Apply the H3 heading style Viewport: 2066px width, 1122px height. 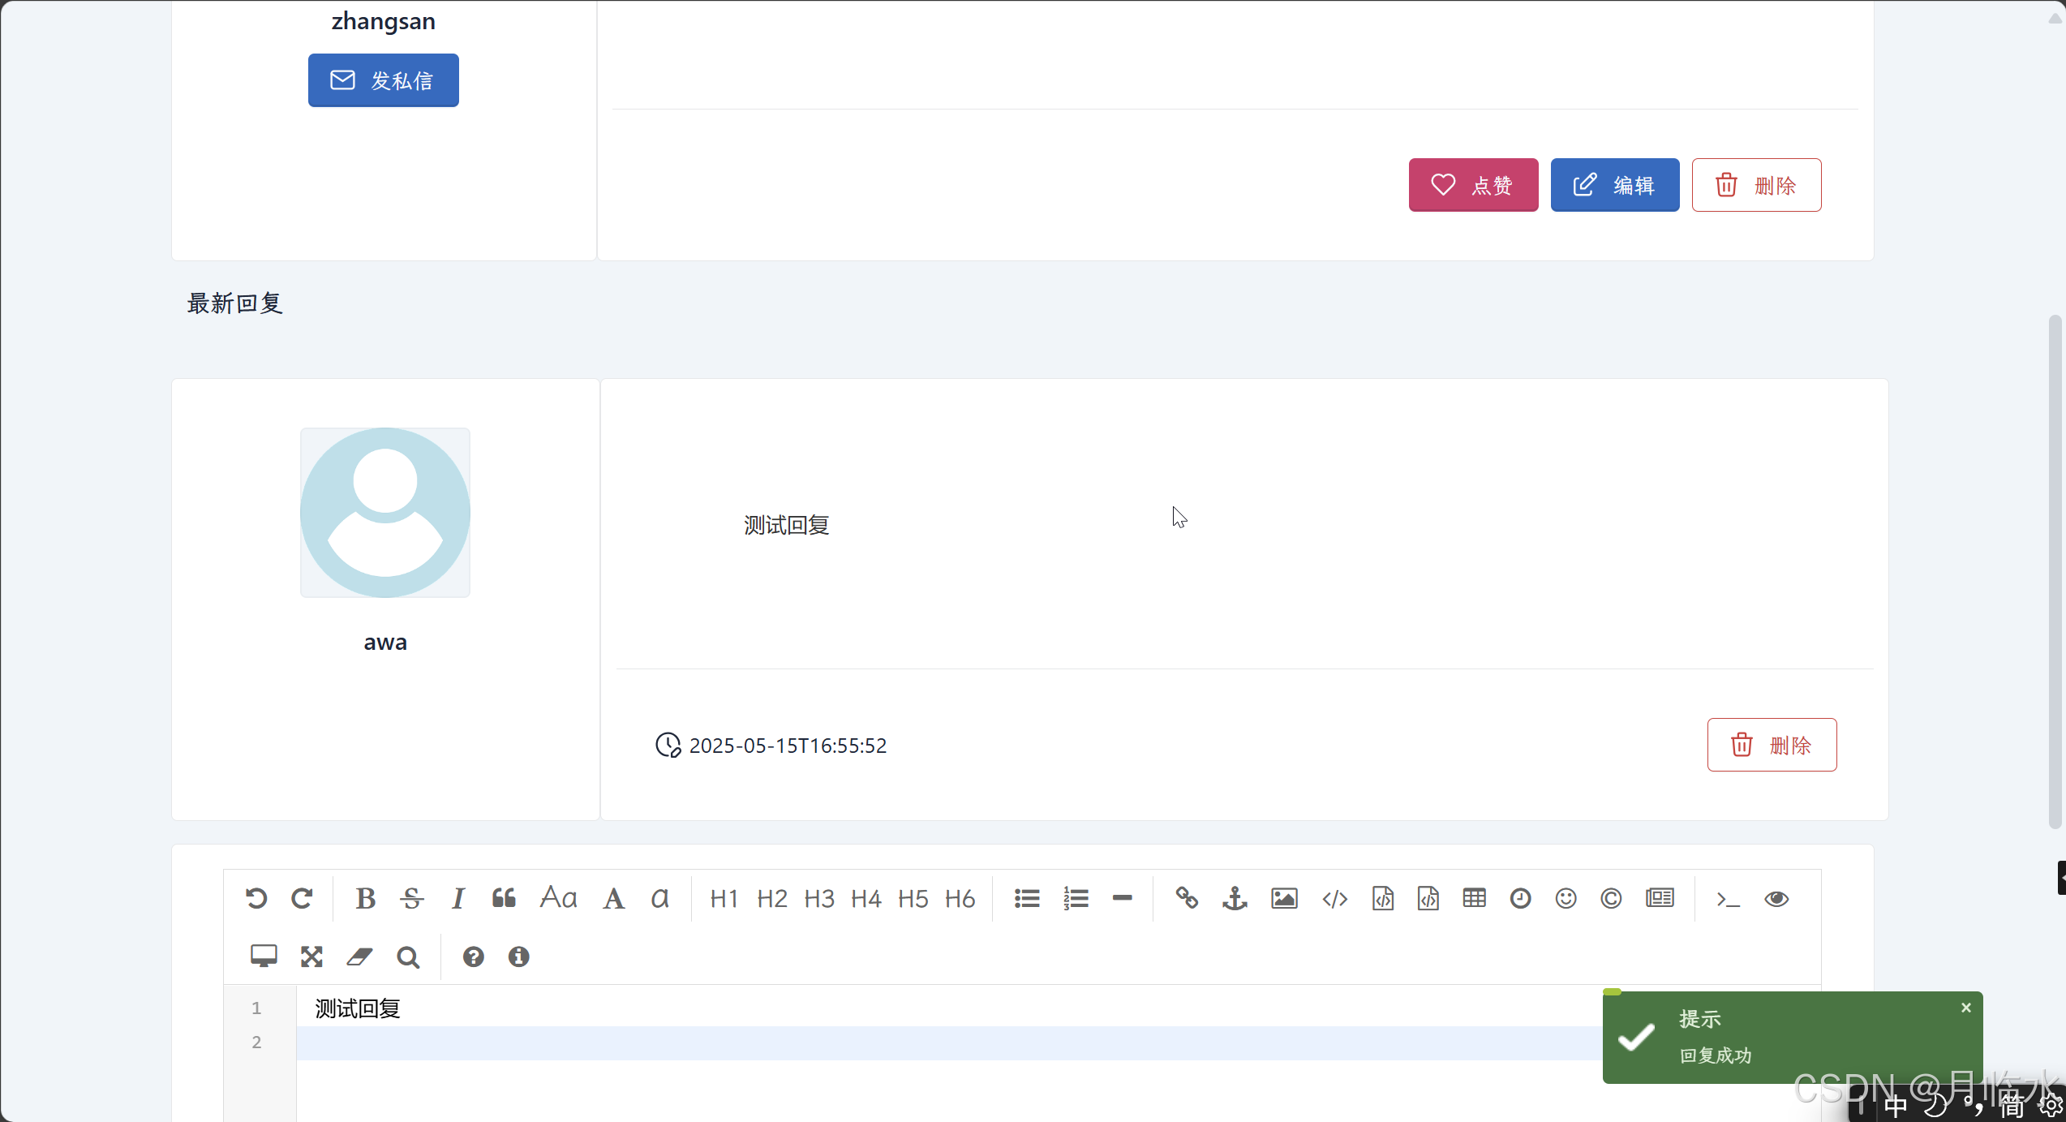coord(819,899)
